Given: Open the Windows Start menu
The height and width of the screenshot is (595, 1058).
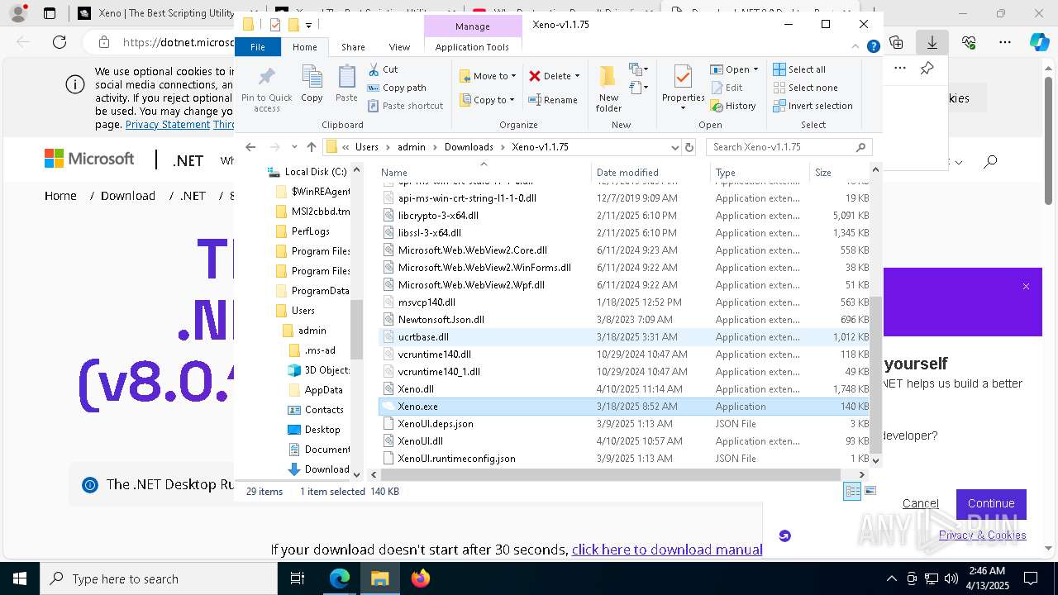Looking at the screenshot, I should tap(20, 578).
